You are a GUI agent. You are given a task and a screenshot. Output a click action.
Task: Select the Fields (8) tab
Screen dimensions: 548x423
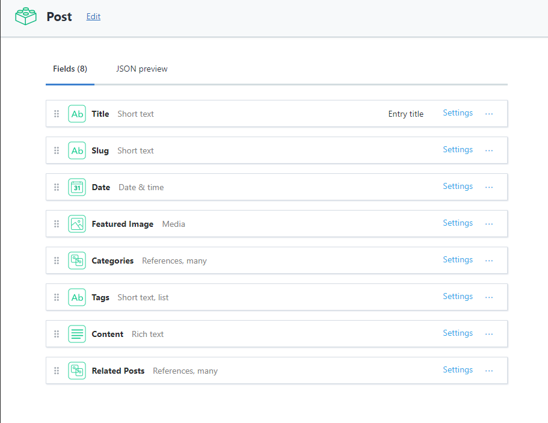(x=70, y=69)
